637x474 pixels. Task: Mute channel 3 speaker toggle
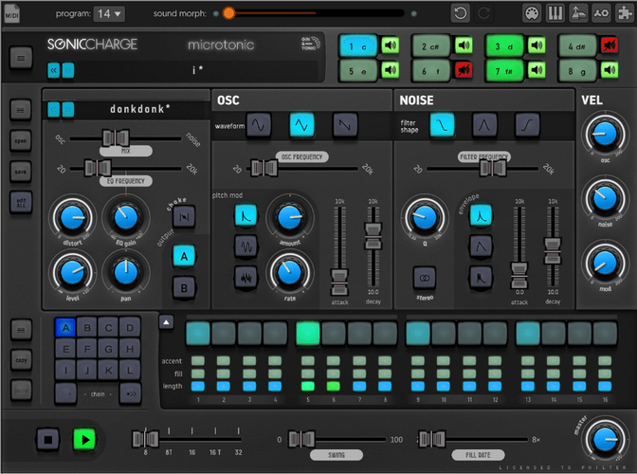(x=537, y=46)
